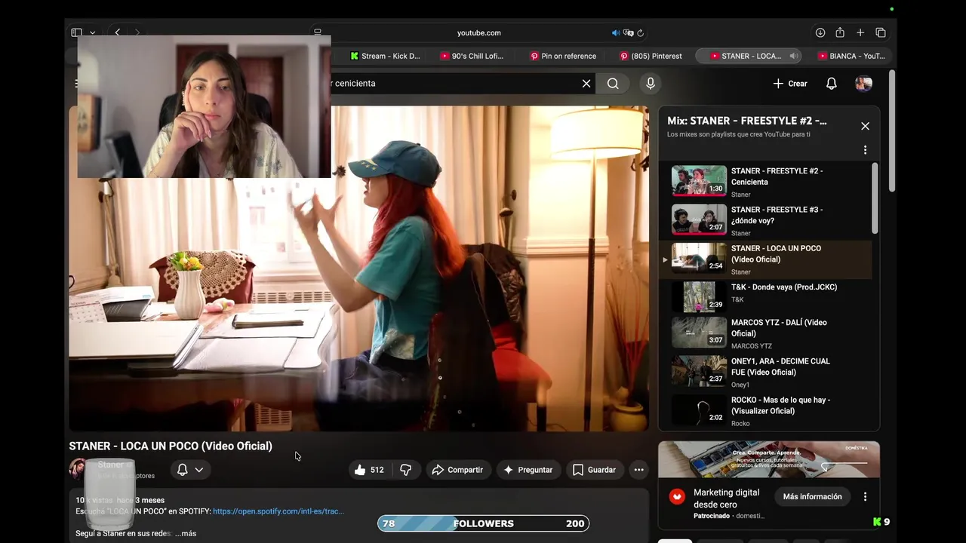Viewport: 966px width, 543px height.
Task: Click the Mix playlist scrollbar
Action: (875, 199)
